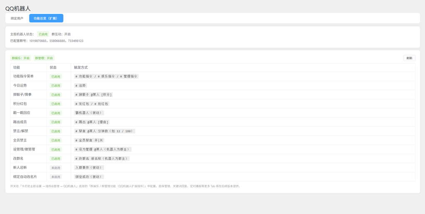Click 已启用 status in 禁言/解禁 row
This screenshot has width=425, height=214.
[56, 131]
